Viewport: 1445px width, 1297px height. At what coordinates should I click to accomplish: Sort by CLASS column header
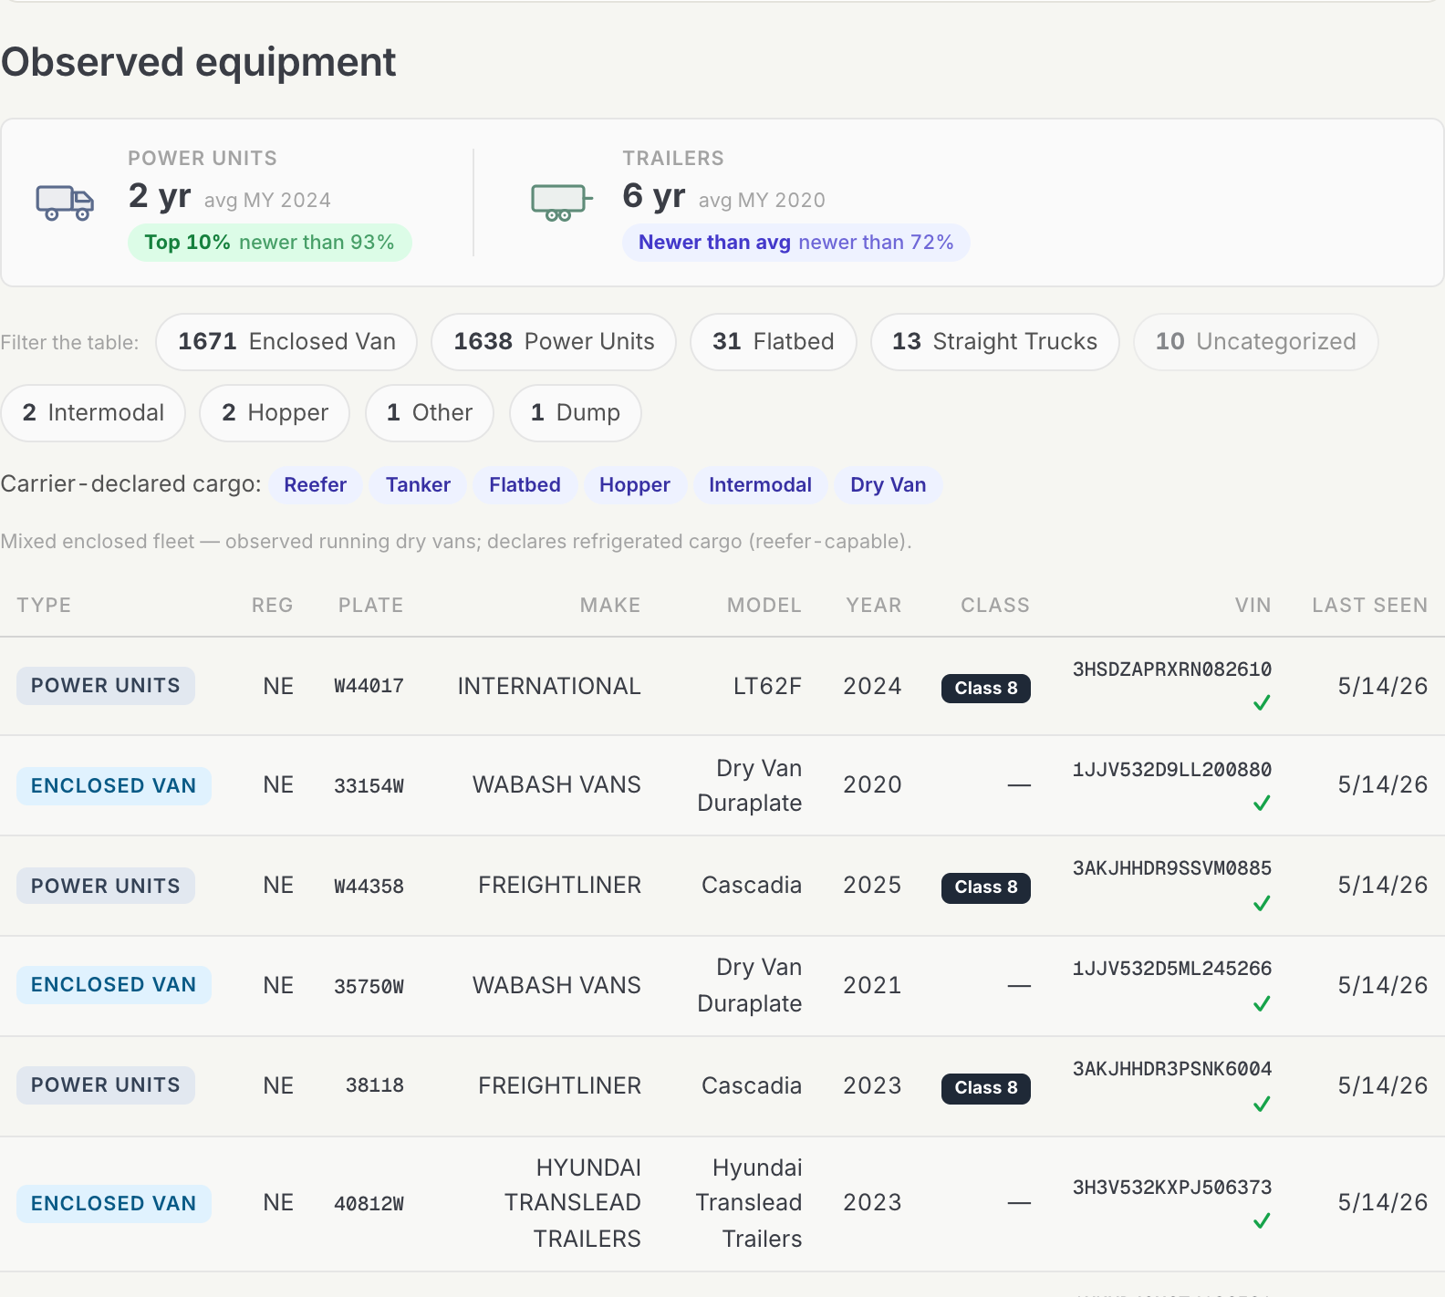tap(995, 606)
